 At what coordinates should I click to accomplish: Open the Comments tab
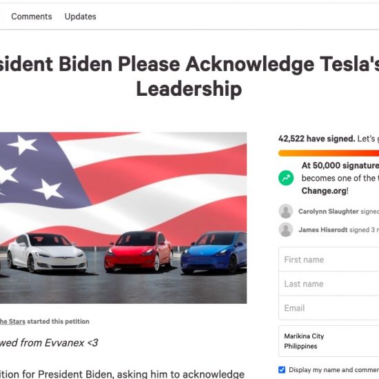[x=32, y=17]
